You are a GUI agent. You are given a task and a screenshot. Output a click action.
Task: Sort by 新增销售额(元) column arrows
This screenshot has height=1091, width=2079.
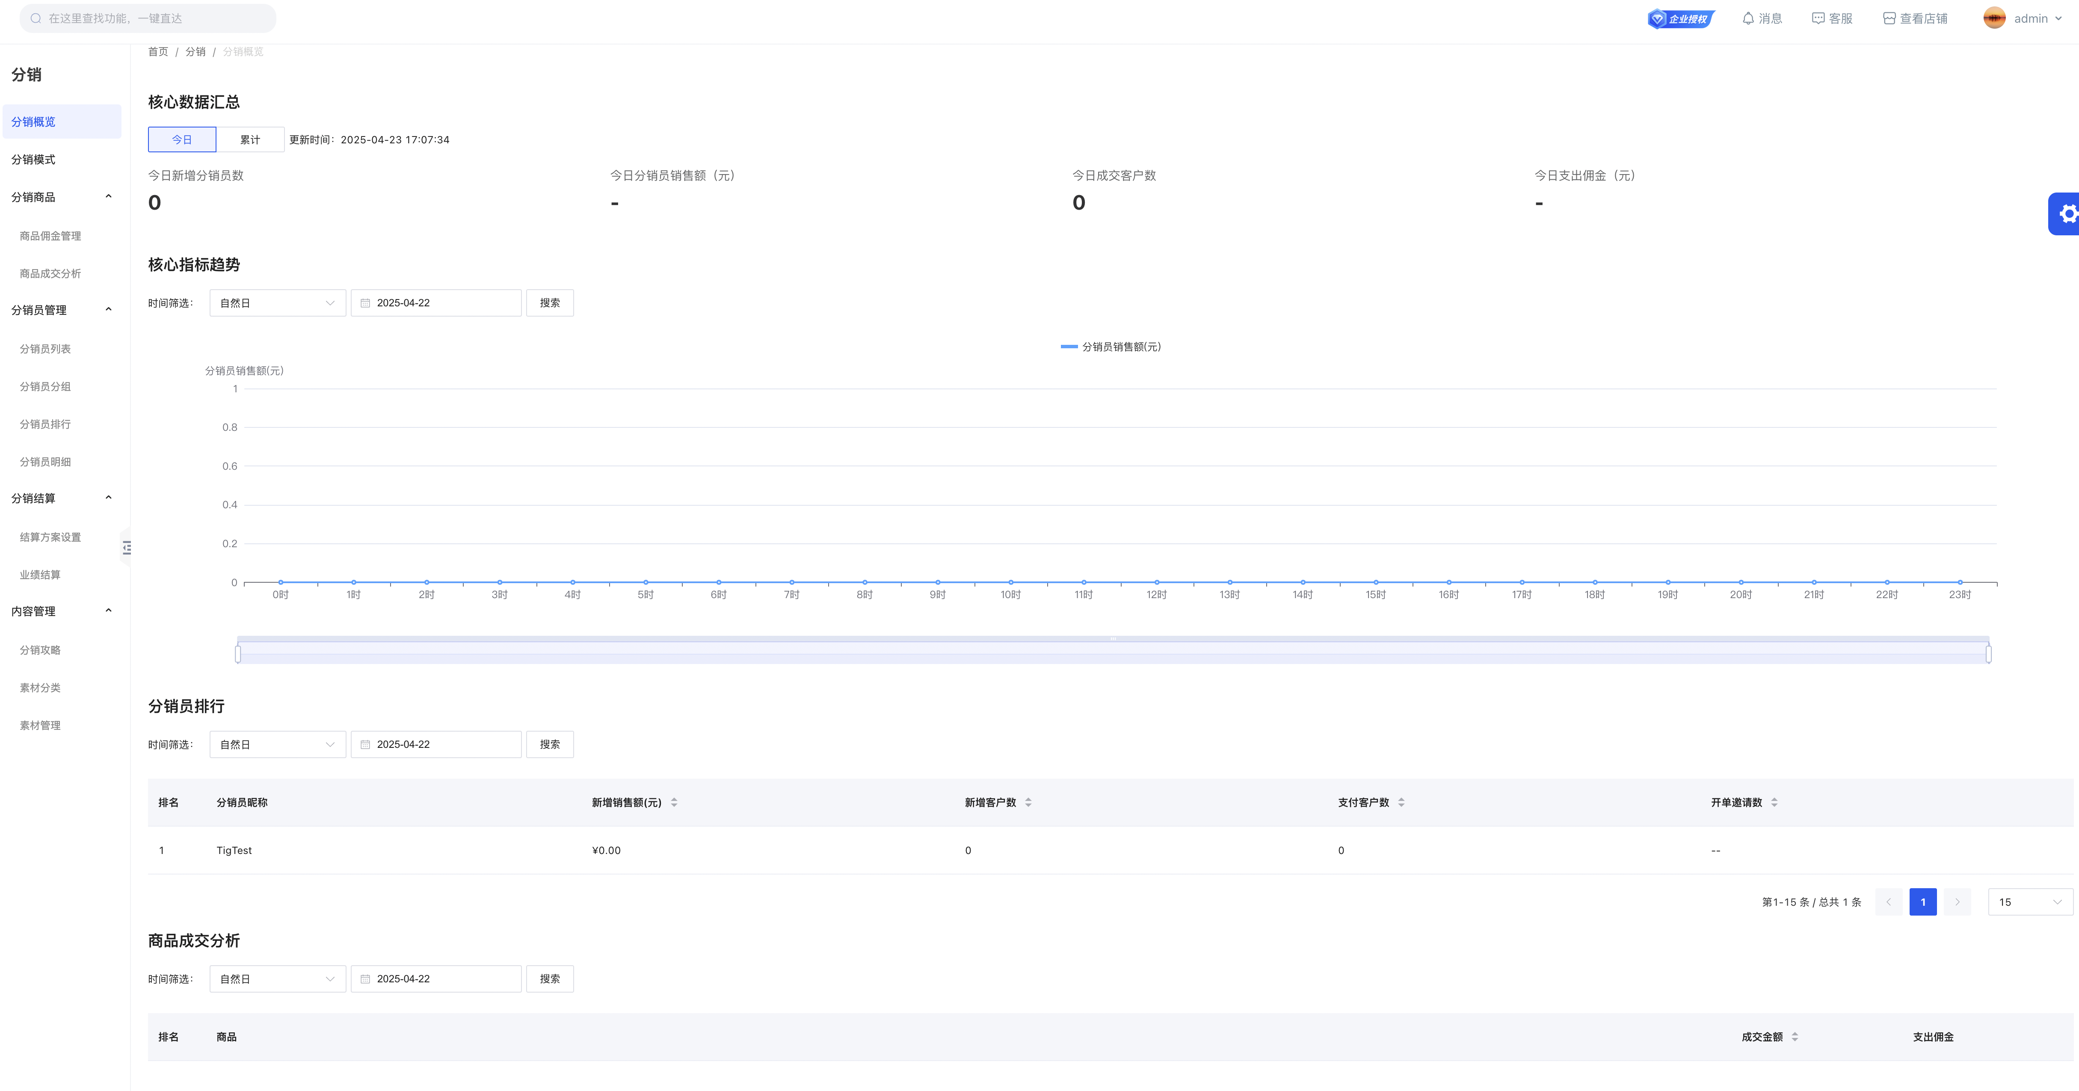pos(674,802)
